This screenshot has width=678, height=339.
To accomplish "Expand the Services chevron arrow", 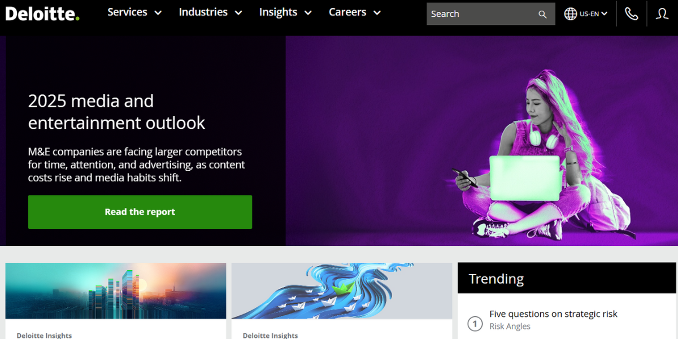I will [x=158, y=13].
